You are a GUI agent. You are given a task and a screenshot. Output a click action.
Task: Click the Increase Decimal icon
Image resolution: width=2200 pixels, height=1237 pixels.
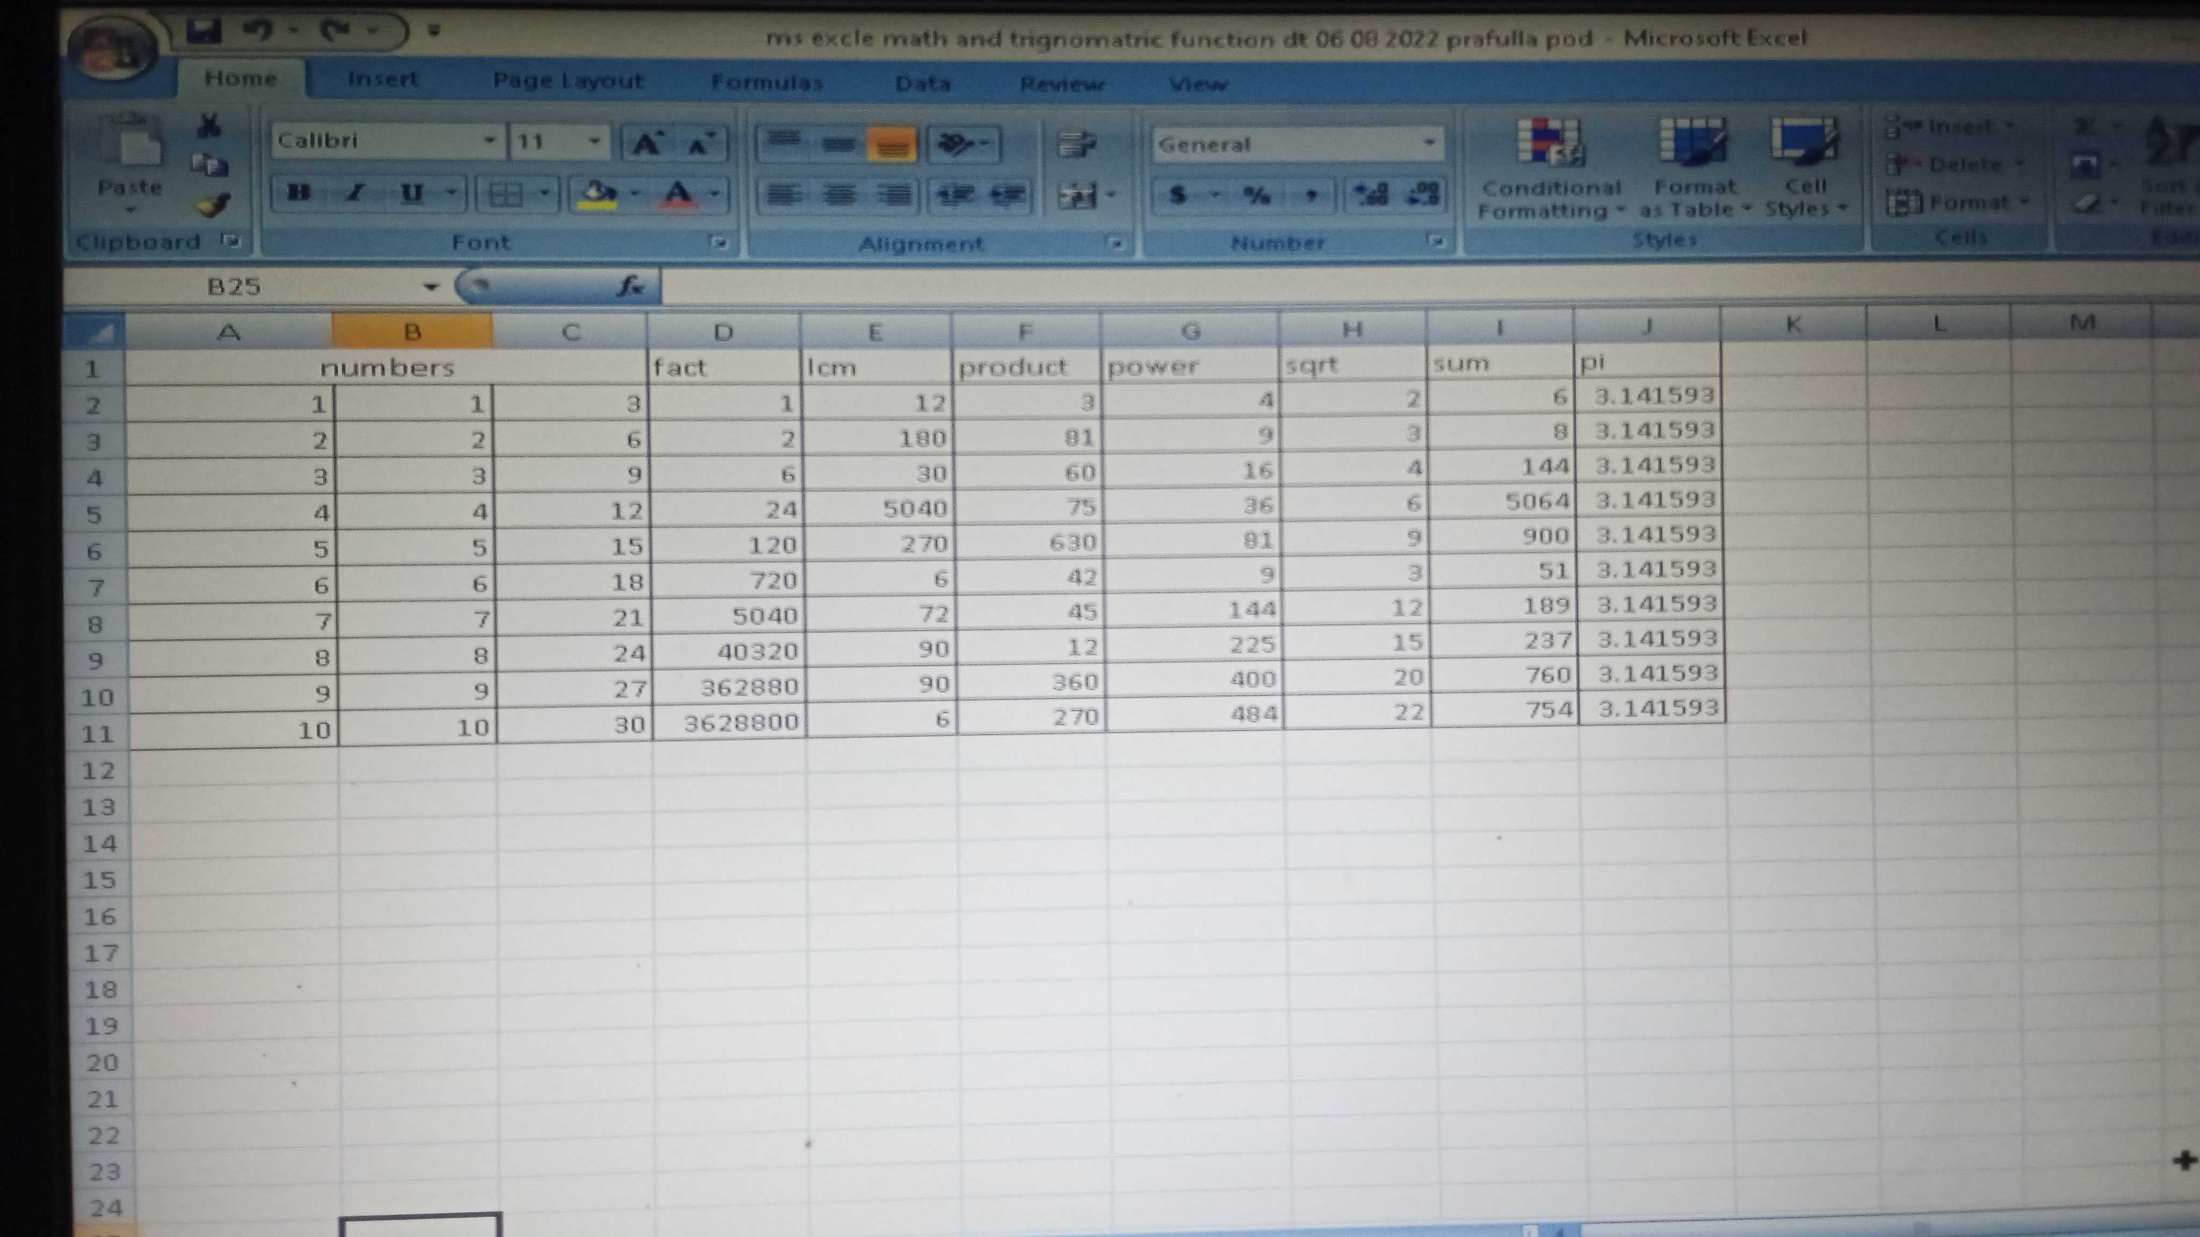coord(1372,195)
